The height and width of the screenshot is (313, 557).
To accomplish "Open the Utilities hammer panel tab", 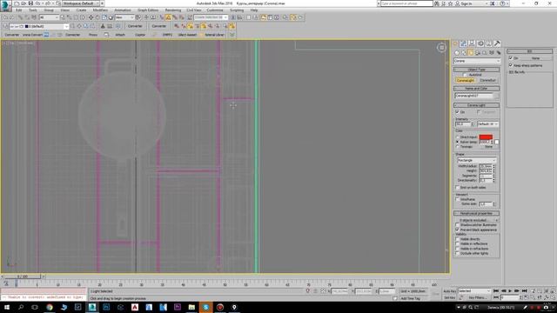I will [x=497, y=43].
